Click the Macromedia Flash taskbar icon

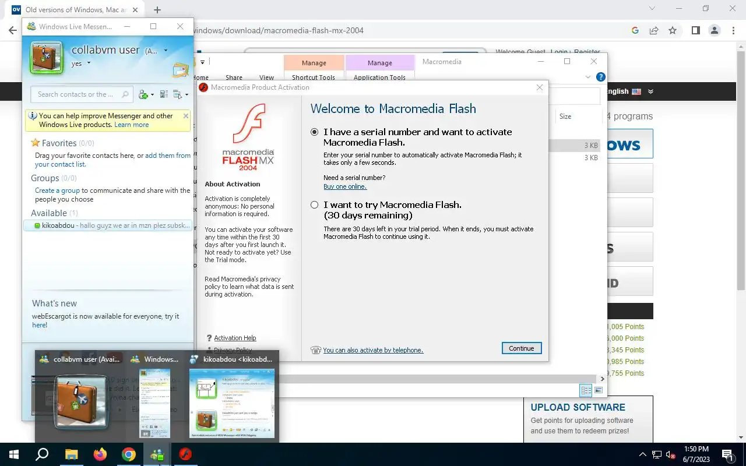pyautogui.click(x=185, y=454)
